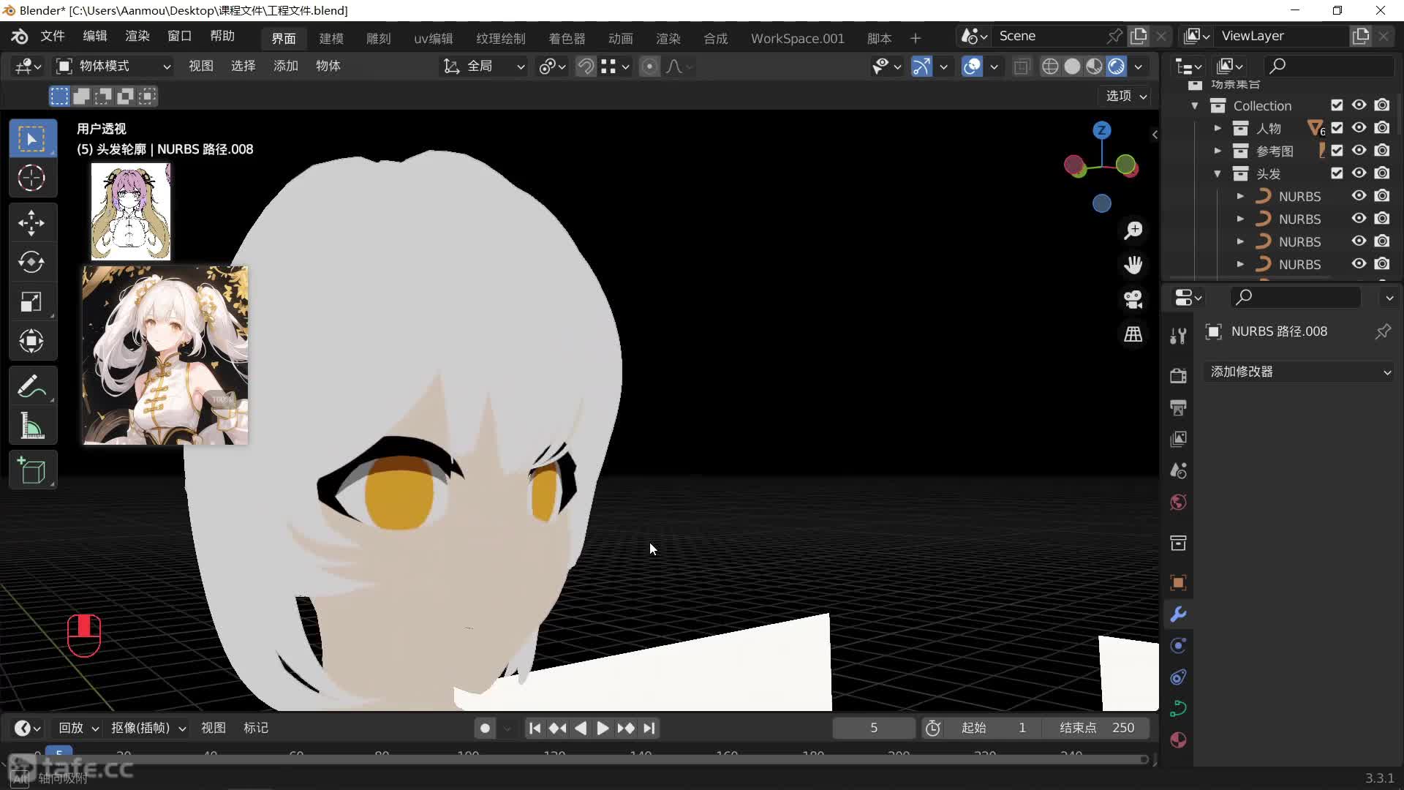Open the 添加修改器 dropdown
The height and width of the screenshot is (790, 1404).
(x=1299, y=372)
